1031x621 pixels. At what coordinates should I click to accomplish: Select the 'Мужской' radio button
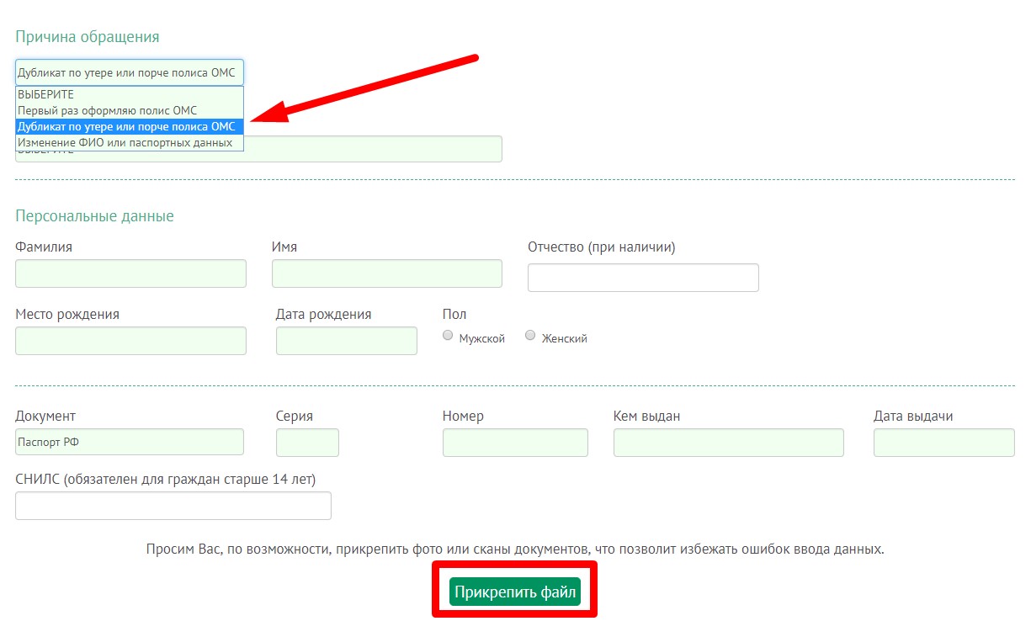tap(448, 336)
